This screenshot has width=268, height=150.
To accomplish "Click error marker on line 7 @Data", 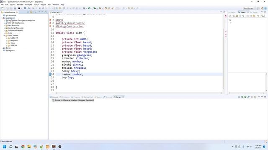I will pyautogui.click(x=50, y=20).
